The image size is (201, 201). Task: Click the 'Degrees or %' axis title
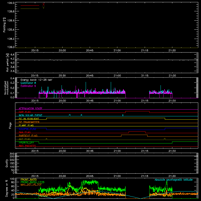7,188
